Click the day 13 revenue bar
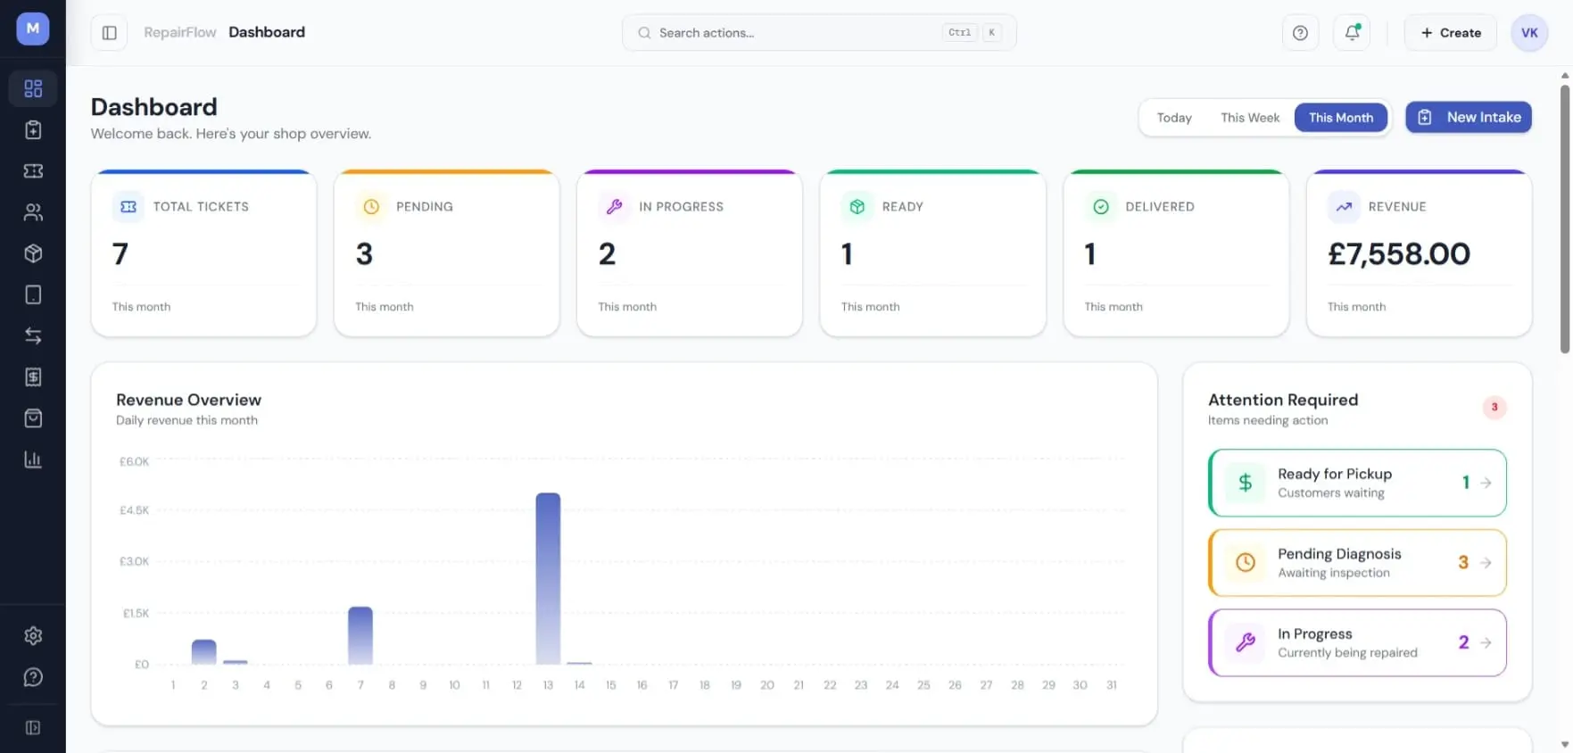 coord(548,578)
